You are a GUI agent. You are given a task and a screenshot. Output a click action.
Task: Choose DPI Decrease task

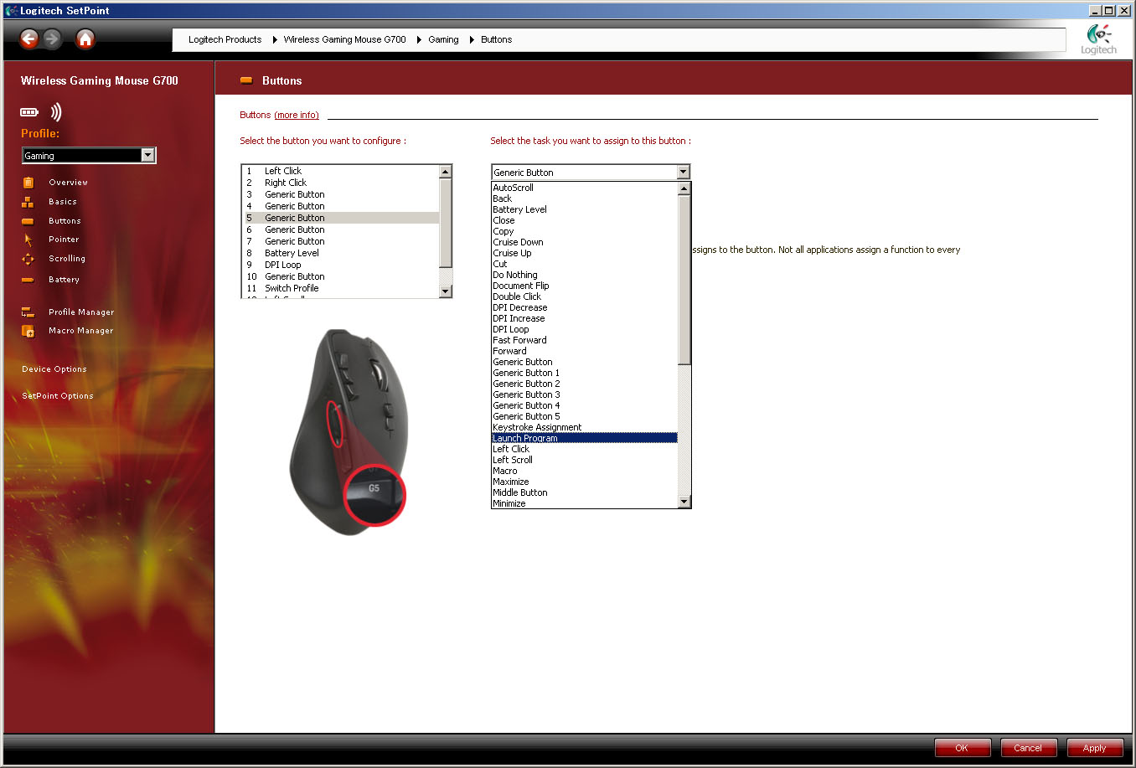coord(585,307)
